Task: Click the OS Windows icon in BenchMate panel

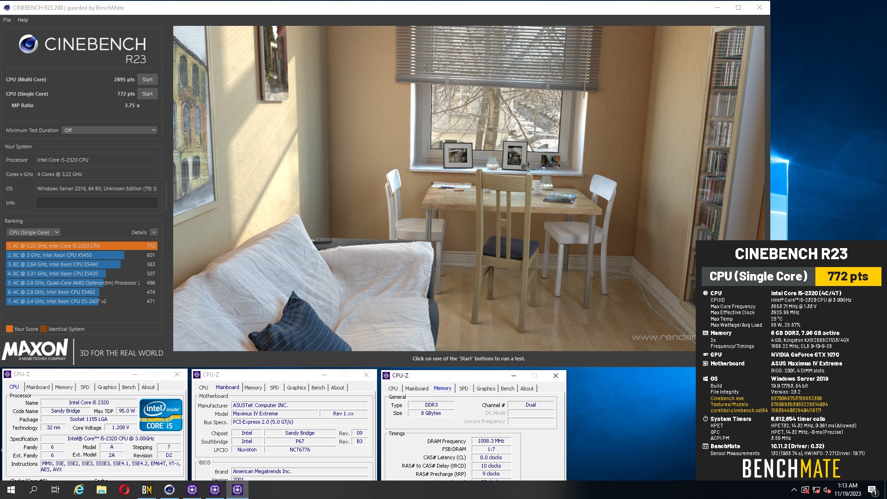Action: click(x=705, y=378)
